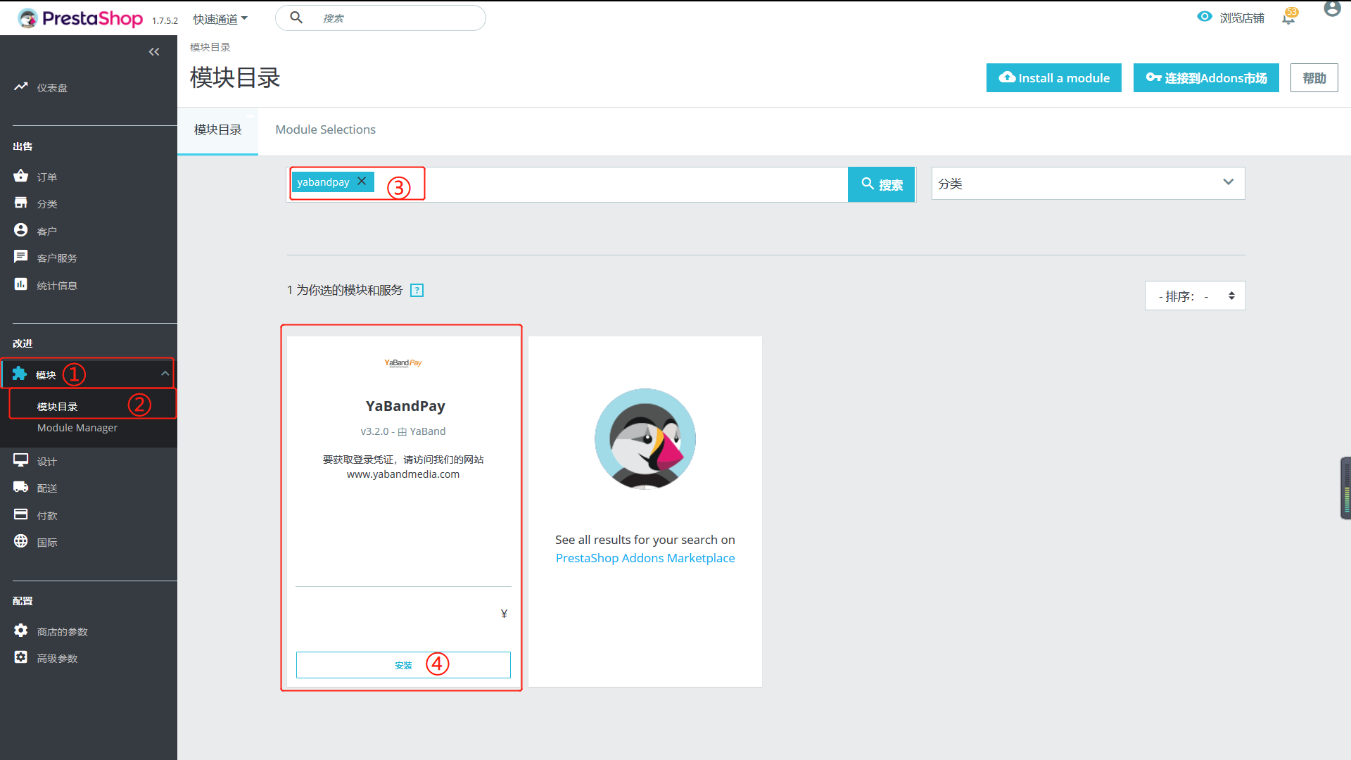Open International via globe icon
The image size is (1351, 760).
pyautogui.click(x=21, y=541)
